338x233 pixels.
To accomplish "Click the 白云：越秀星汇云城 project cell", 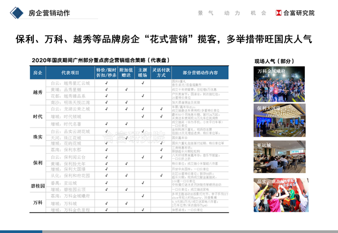I will (70, 83).
